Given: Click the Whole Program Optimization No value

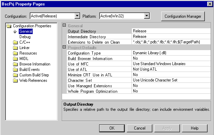Looking at the screenshot, I should 171,91.
